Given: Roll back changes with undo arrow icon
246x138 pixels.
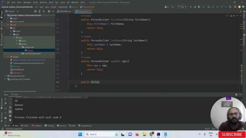Looking at the screenshot, I should point(230,7).
